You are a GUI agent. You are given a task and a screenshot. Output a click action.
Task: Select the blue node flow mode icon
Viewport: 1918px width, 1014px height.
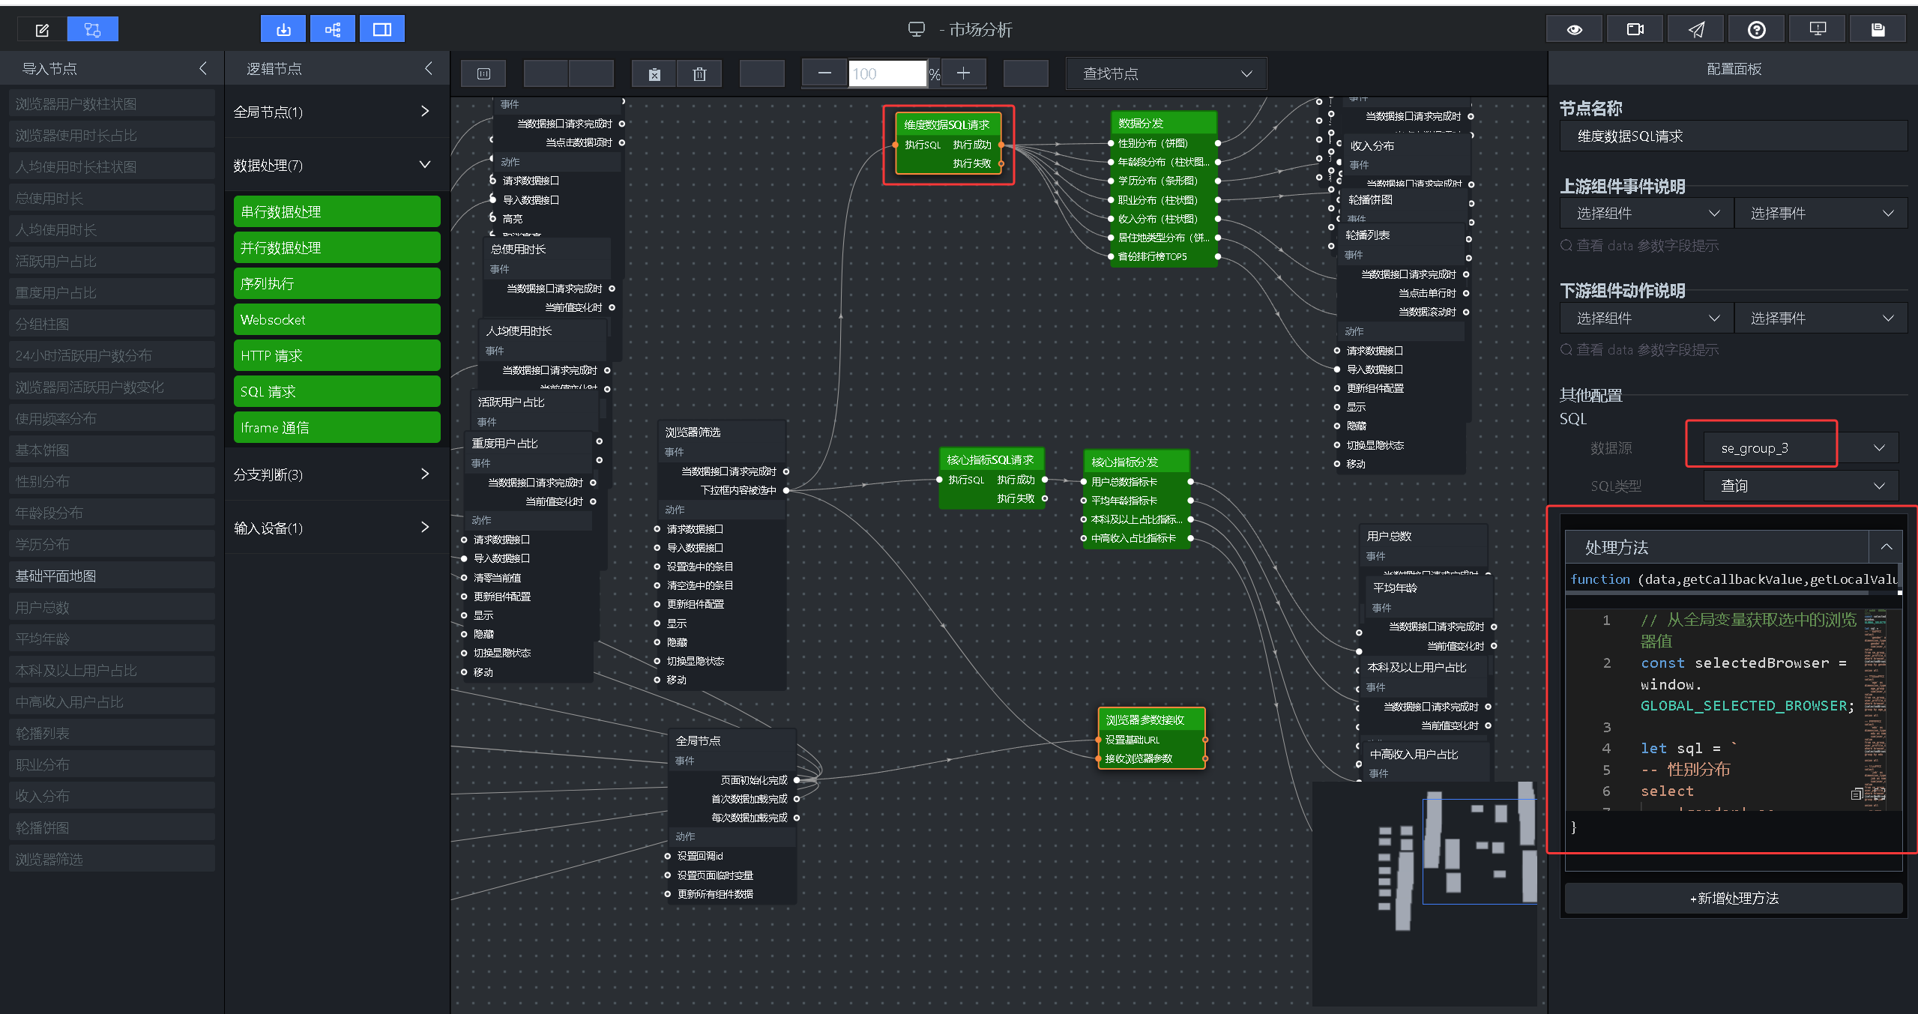tap(92, 30)
